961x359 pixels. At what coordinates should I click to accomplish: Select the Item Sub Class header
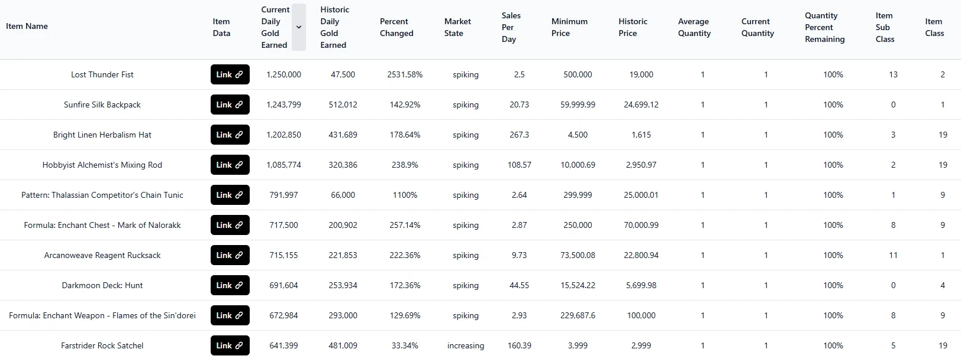tap(885, 27)
